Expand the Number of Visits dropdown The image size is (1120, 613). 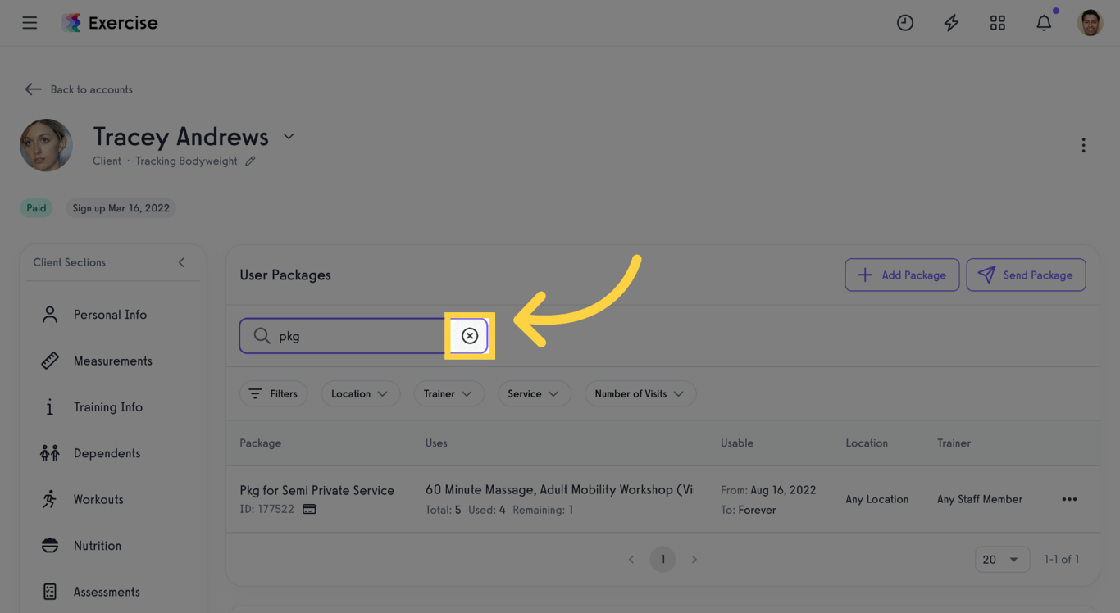pos(640,394)
